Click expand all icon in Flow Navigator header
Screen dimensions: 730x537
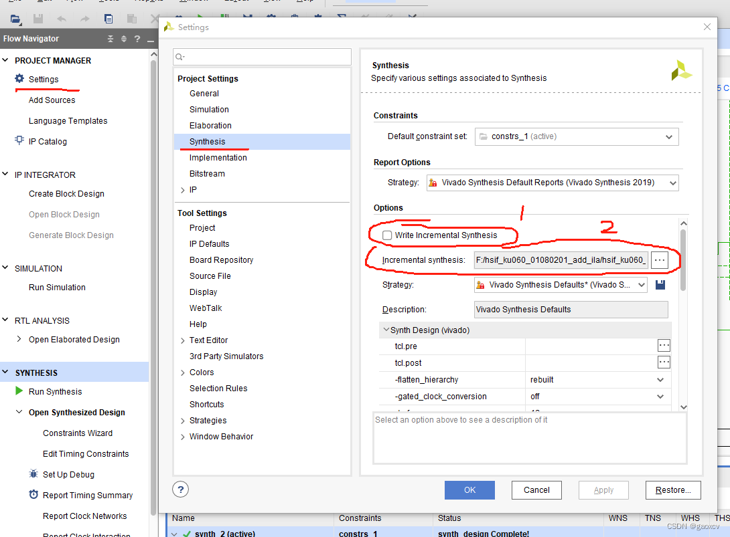click(124, 39)
